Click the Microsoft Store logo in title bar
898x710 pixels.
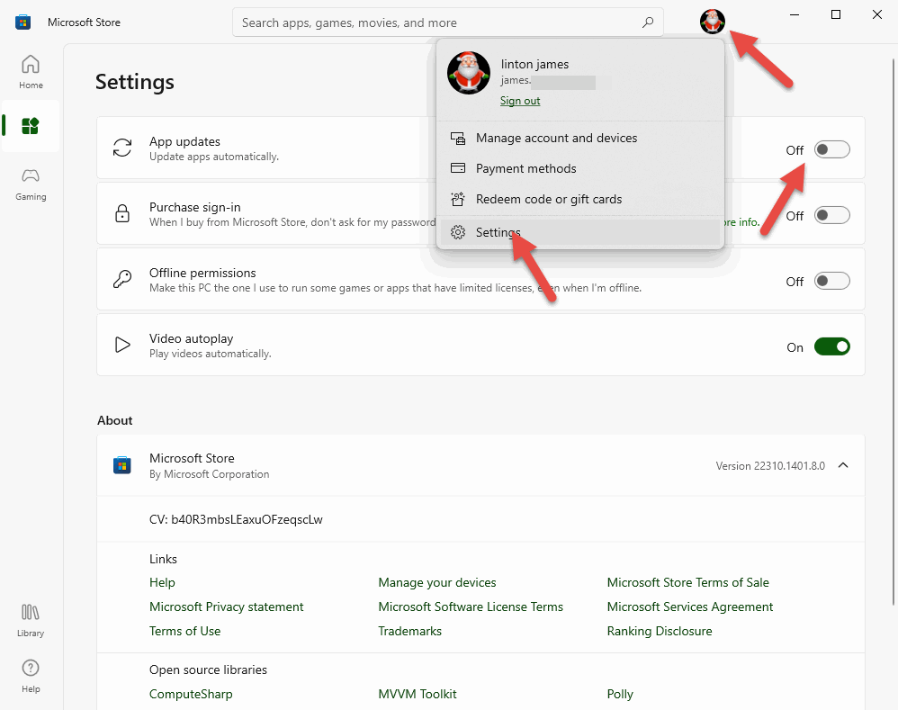[x=22, y=22]
